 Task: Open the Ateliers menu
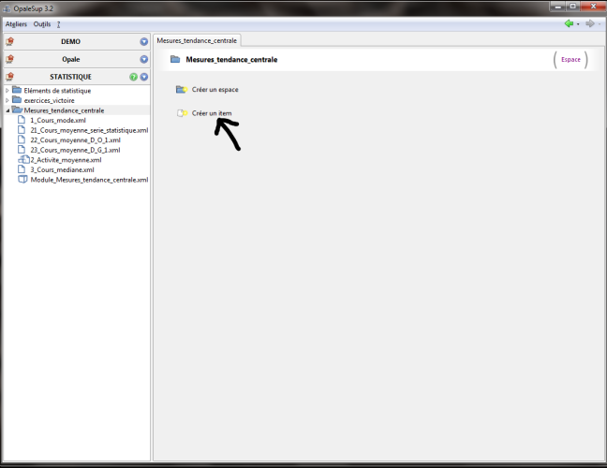click(16, 24)
